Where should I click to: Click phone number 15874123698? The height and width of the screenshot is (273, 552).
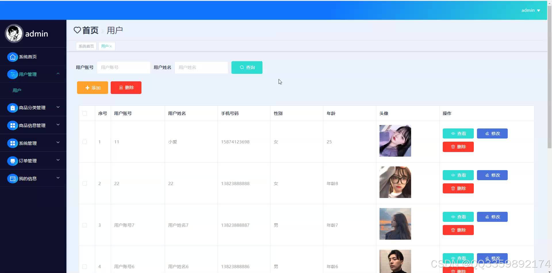point(235,142)
